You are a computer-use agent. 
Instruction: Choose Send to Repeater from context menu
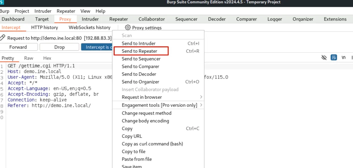[x=158, y=51]
